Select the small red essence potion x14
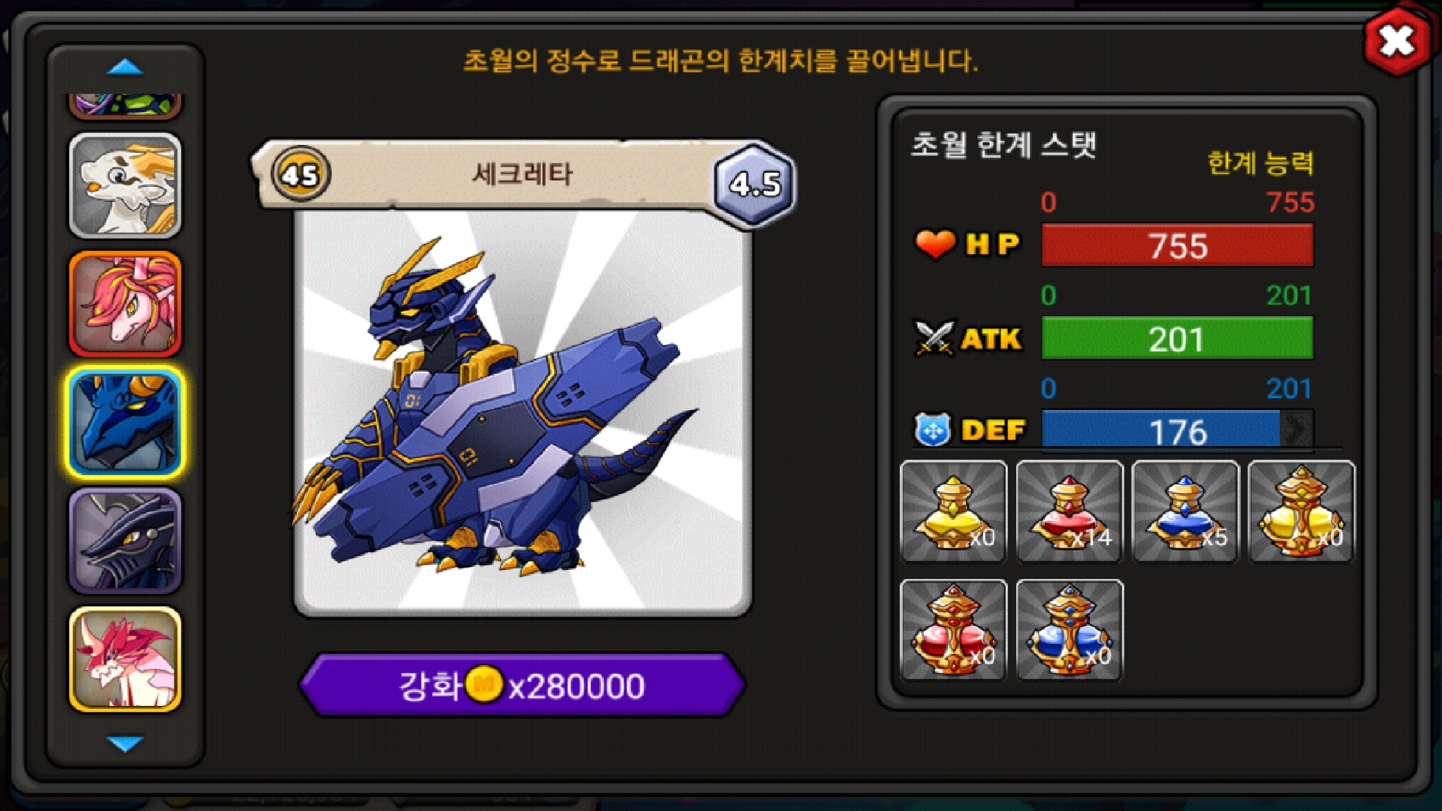 1069,512
